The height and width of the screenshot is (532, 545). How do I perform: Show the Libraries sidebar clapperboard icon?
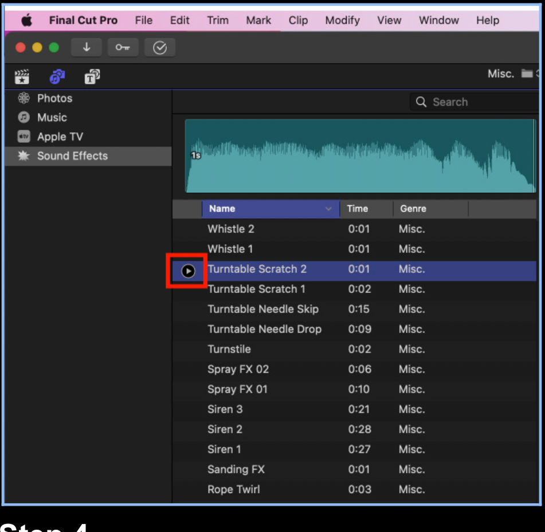click(x=22, y=76)
